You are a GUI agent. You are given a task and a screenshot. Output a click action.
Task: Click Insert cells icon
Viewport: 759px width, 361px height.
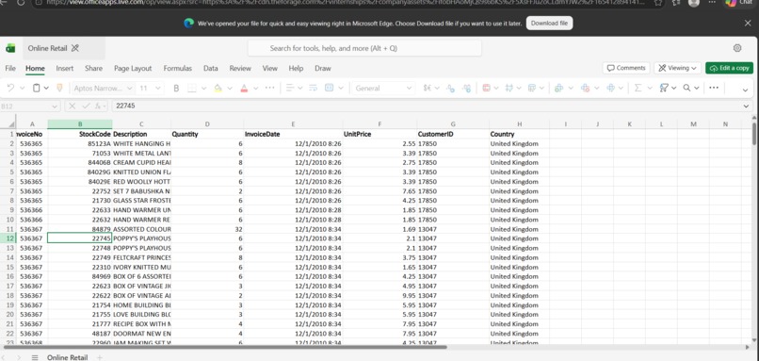click(559, 88)
